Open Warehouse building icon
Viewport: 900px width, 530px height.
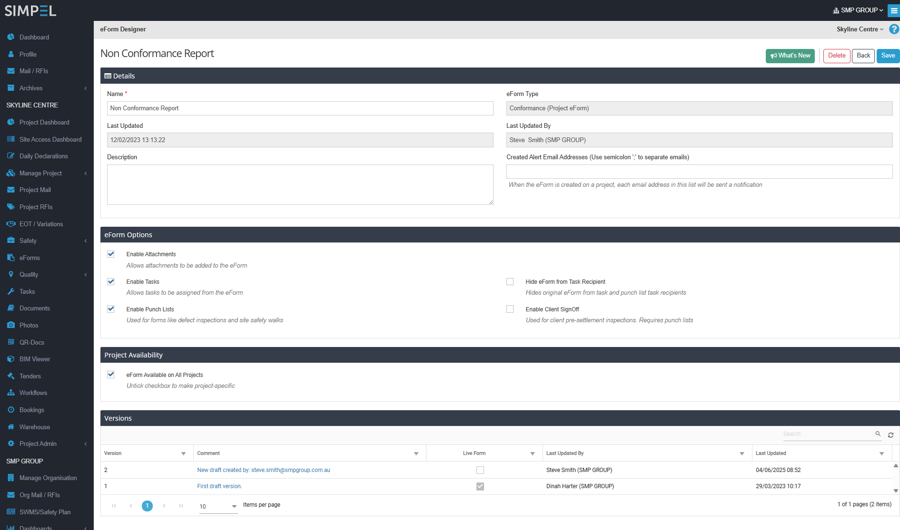pos(11,427)
